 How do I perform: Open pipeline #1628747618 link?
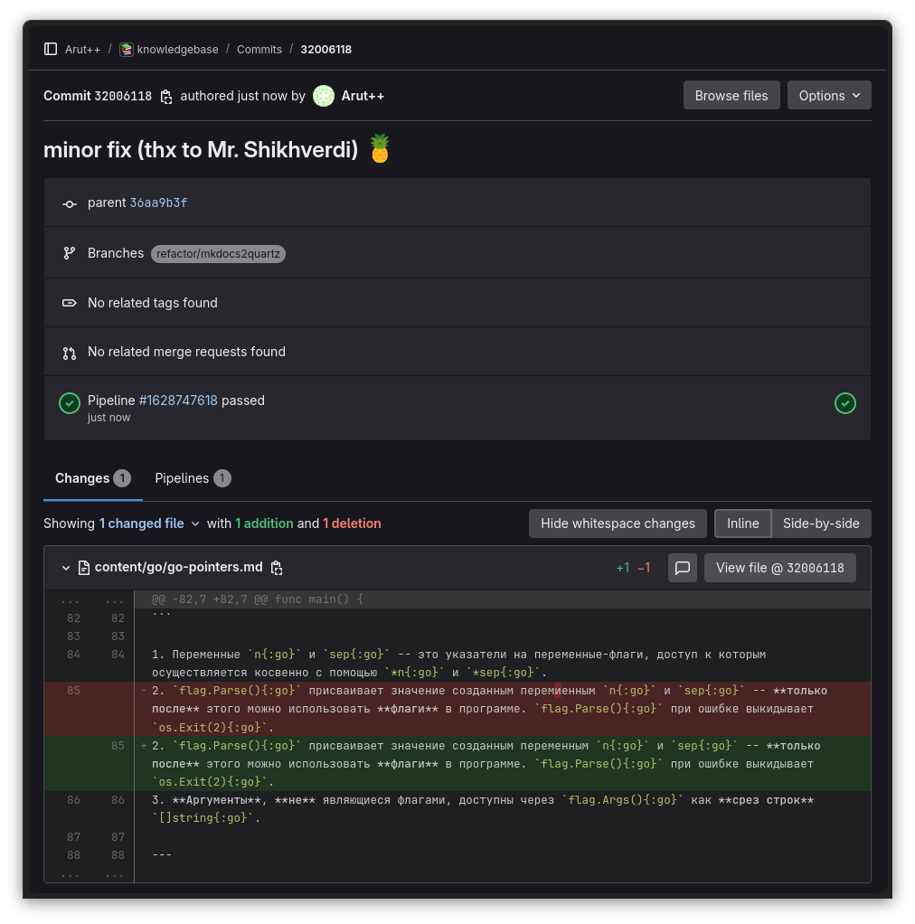click(x=178, y=400)
